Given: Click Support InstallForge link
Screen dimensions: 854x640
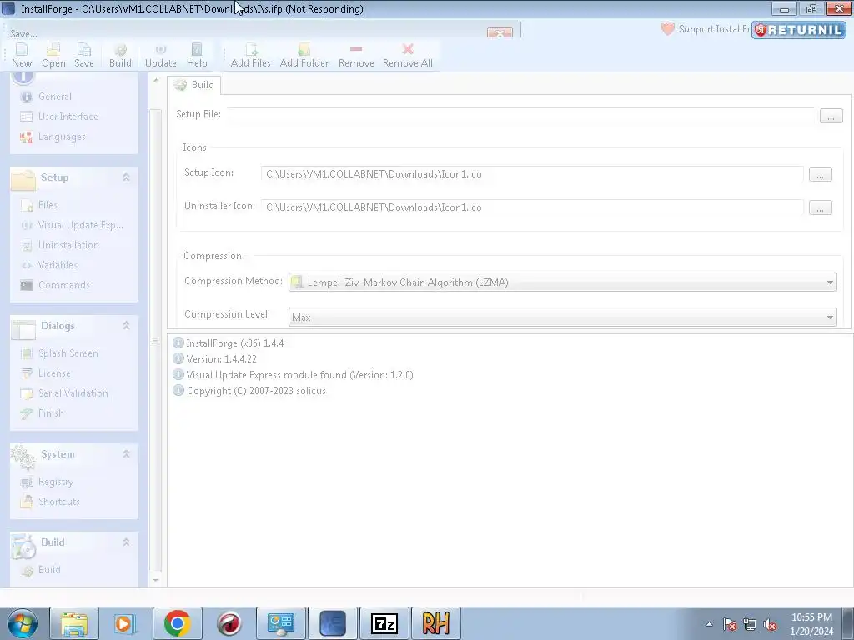Looking at the screenshot, I should (706, 29).
